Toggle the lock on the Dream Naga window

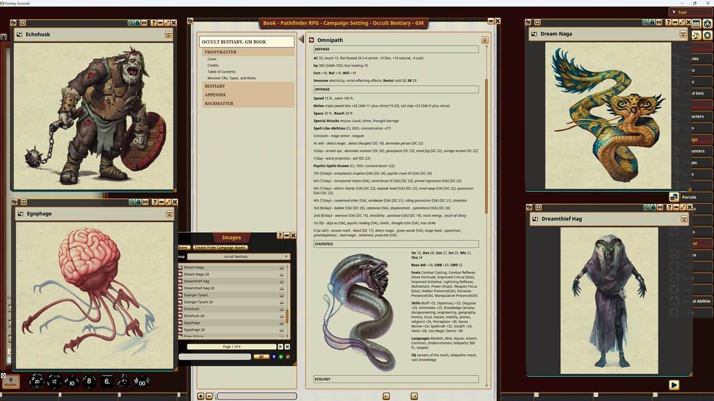(x=653, y=23)
